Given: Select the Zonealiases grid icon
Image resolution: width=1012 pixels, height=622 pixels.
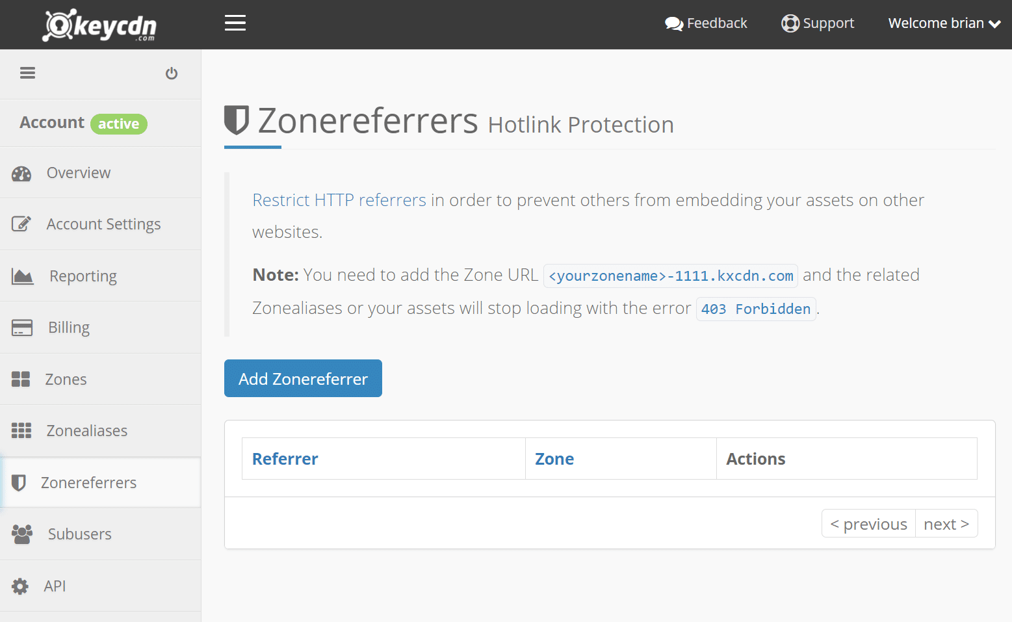Looking at the screenshot, I should click(x=21, y=430).
